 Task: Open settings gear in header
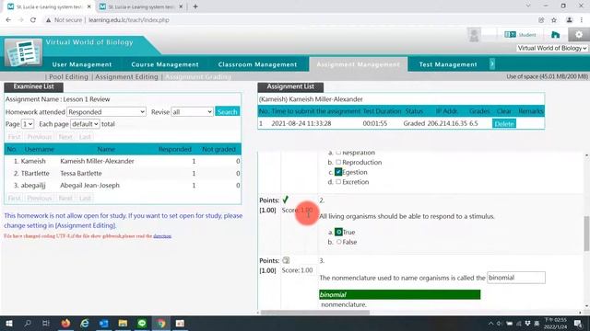[x=579, y=35]
